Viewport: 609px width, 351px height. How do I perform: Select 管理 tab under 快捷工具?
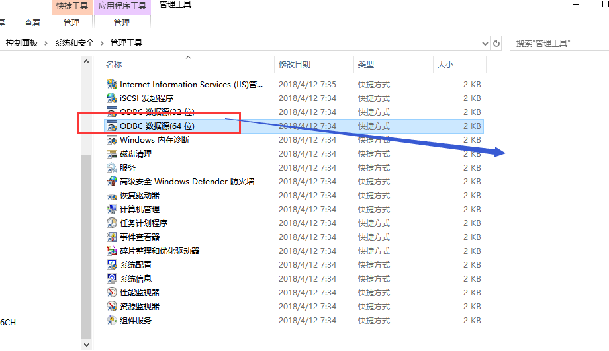71,23
